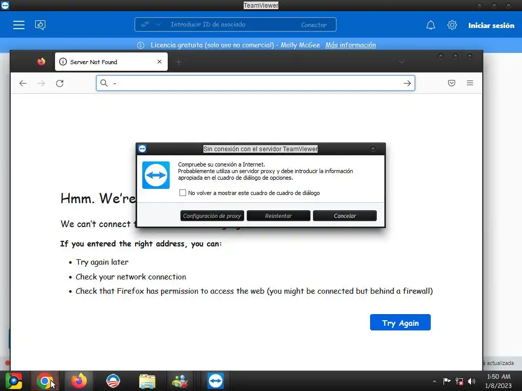Check 'No volver a mostrar este cuadro'
The width and height of the screenshot is (522, 391).
click(182, 193)
